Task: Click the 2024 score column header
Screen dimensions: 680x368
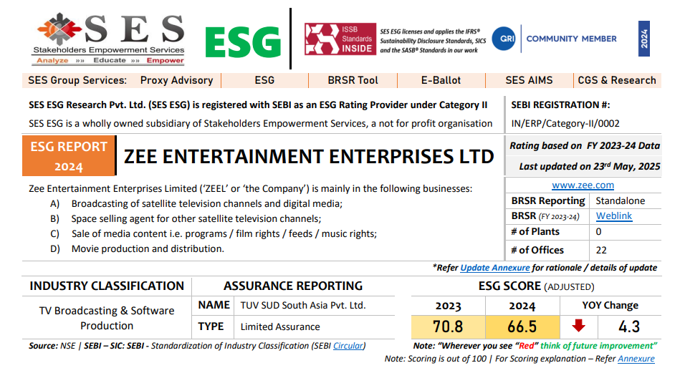Action: point(522,306)
